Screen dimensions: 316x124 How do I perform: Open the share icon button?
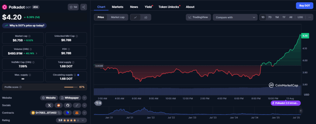(x=84, y=7)
